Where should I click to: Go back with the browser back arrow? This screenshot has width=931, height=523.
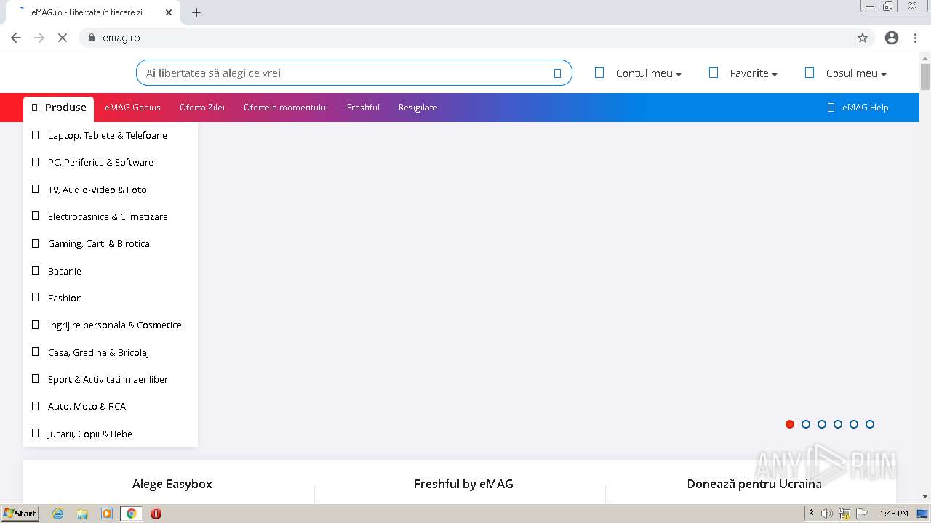(16, 38)
